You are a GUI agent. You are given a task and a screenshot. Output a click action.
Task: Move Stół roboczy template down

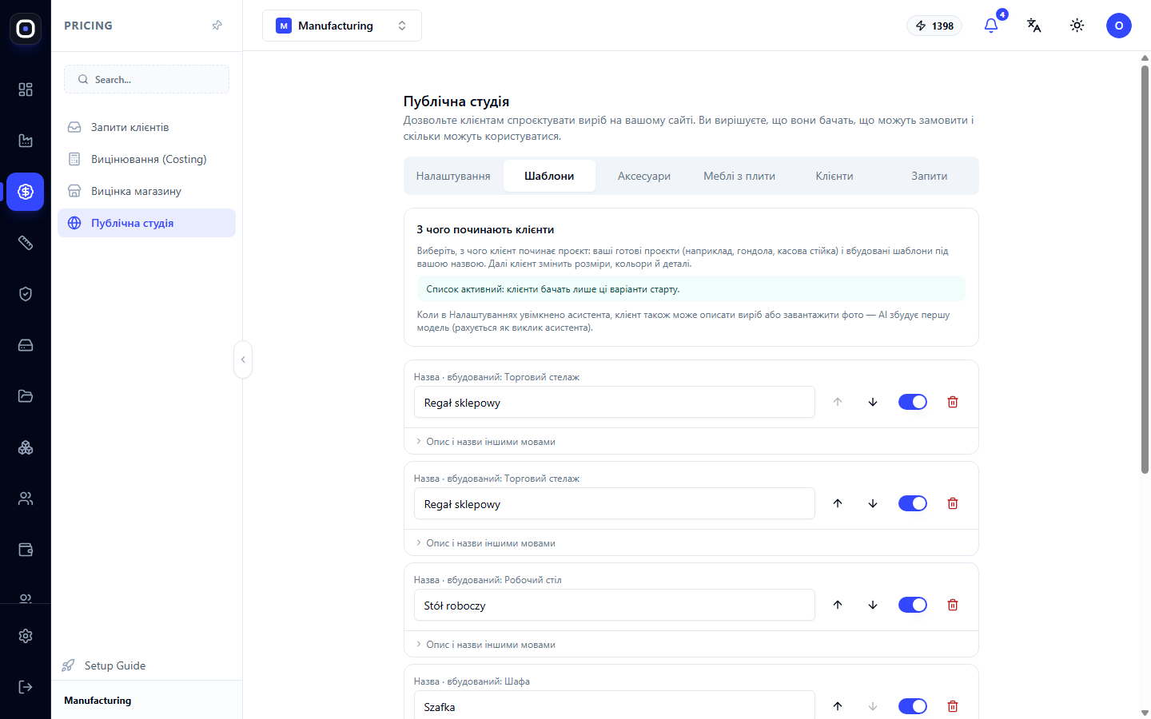click(873, 605)
